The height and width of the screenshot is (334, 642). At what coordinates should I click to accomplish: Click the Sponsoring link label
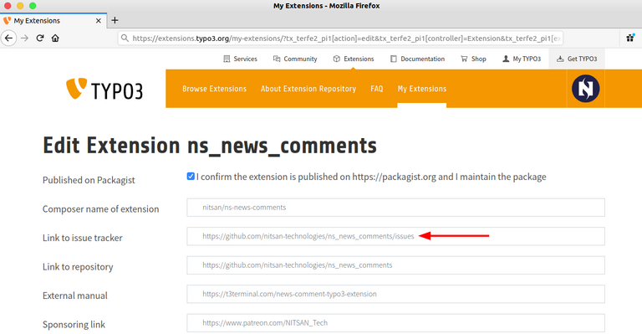74,325
